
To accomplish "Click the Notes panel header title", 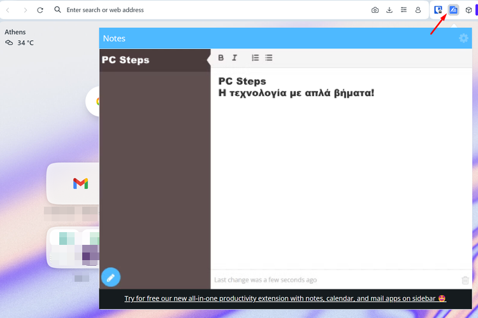I will pos(114,38).
